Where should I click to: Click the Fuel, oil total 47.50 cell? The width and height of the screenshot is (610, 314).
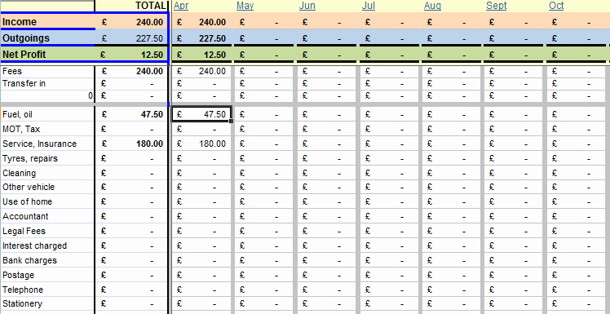[131, 114]
